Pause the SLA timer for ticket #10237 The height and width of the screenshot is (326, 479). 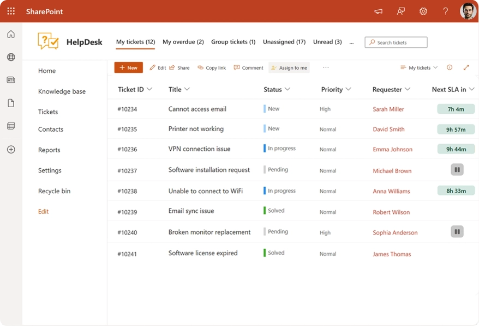click(456, 170)
